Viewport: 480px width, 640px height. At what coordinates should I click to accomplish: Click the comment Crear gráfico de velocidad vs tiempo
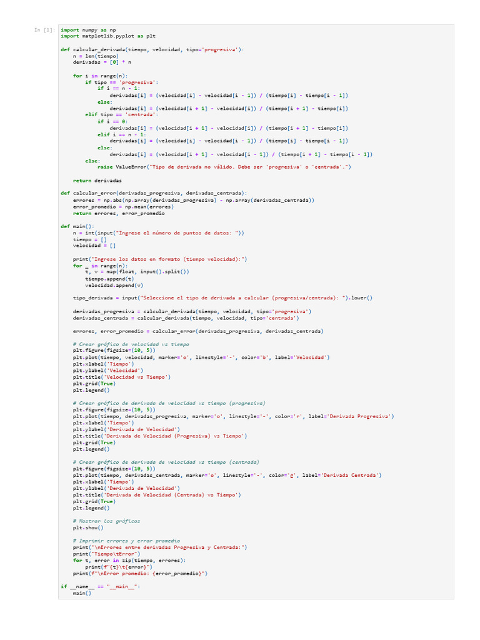point(131,344)
